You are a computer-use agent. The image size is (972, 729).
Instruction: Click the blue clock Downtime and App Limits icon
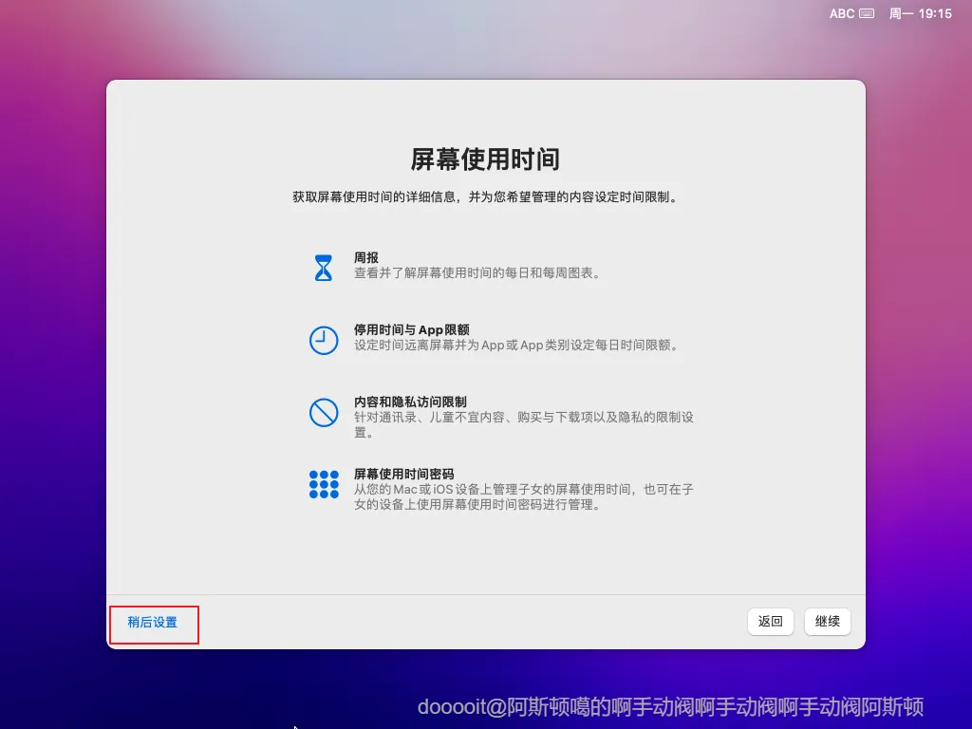[324, 338]
